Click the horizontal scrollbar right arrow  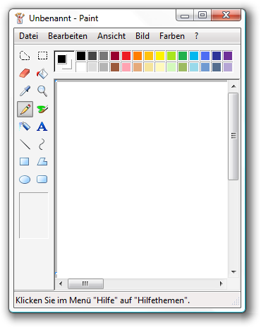(221, 283)
